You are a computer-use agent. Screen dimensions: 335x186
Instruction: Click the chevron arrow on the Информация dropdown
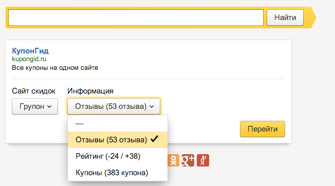coord(152,106)
